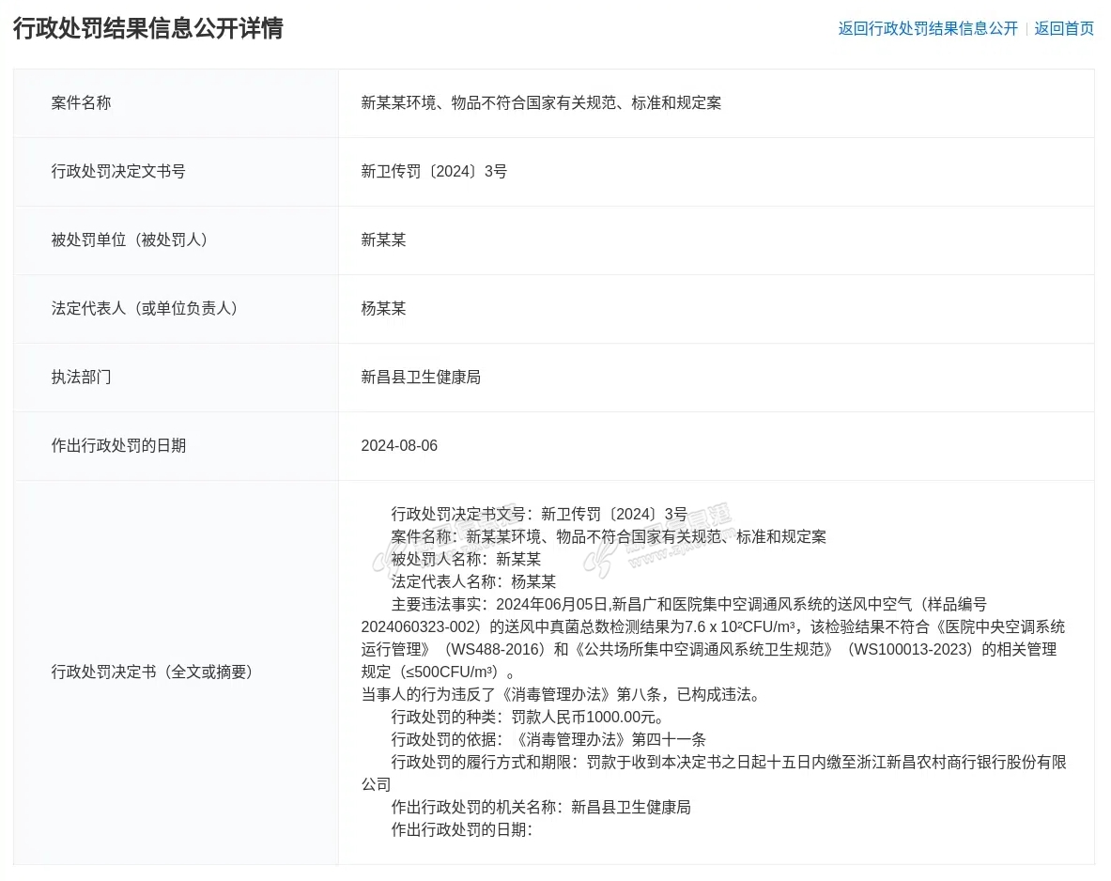This screenshot has height=881, width=1111.
Task: Click the 法定代表人（或单位负责人） row label
Action: tap(145, 309)
